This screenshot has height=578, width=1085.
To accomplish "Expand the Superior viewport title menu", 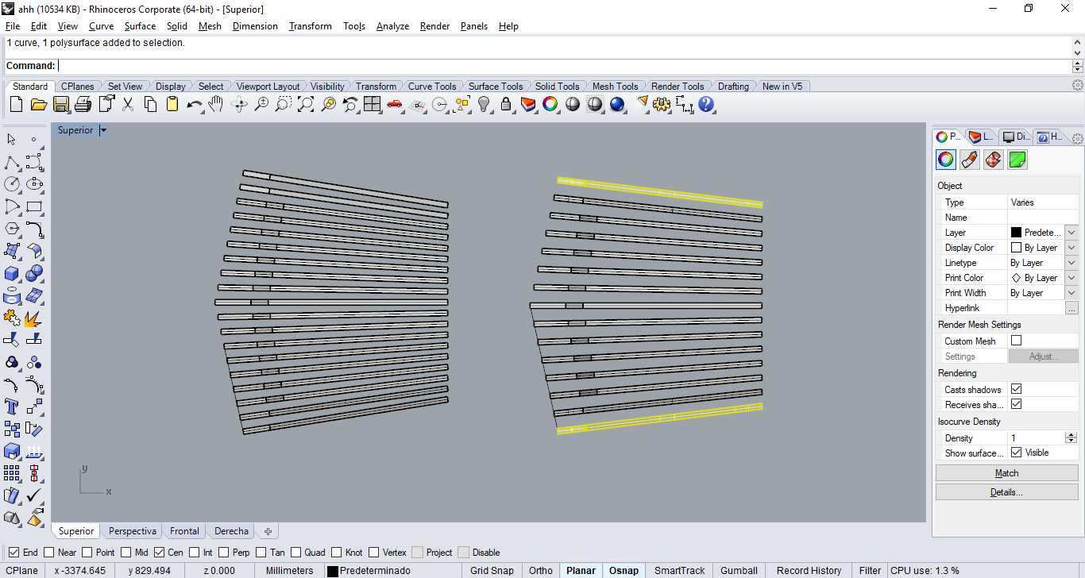I will [103, 130].
